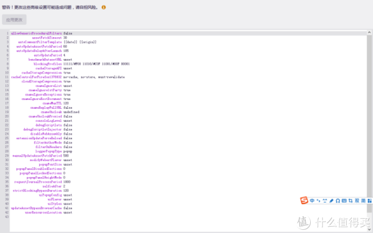Open the Sogou S logo on the input bar
Viewport: 373px width, 233px height.
point(304,201)
